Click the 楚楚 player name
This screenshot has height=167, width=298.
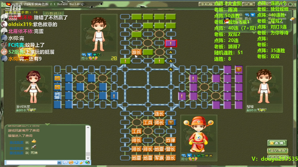[250, 107]
